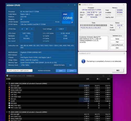
Task: Click the 7.500 W maximum power value
Action: click(108, 101)
